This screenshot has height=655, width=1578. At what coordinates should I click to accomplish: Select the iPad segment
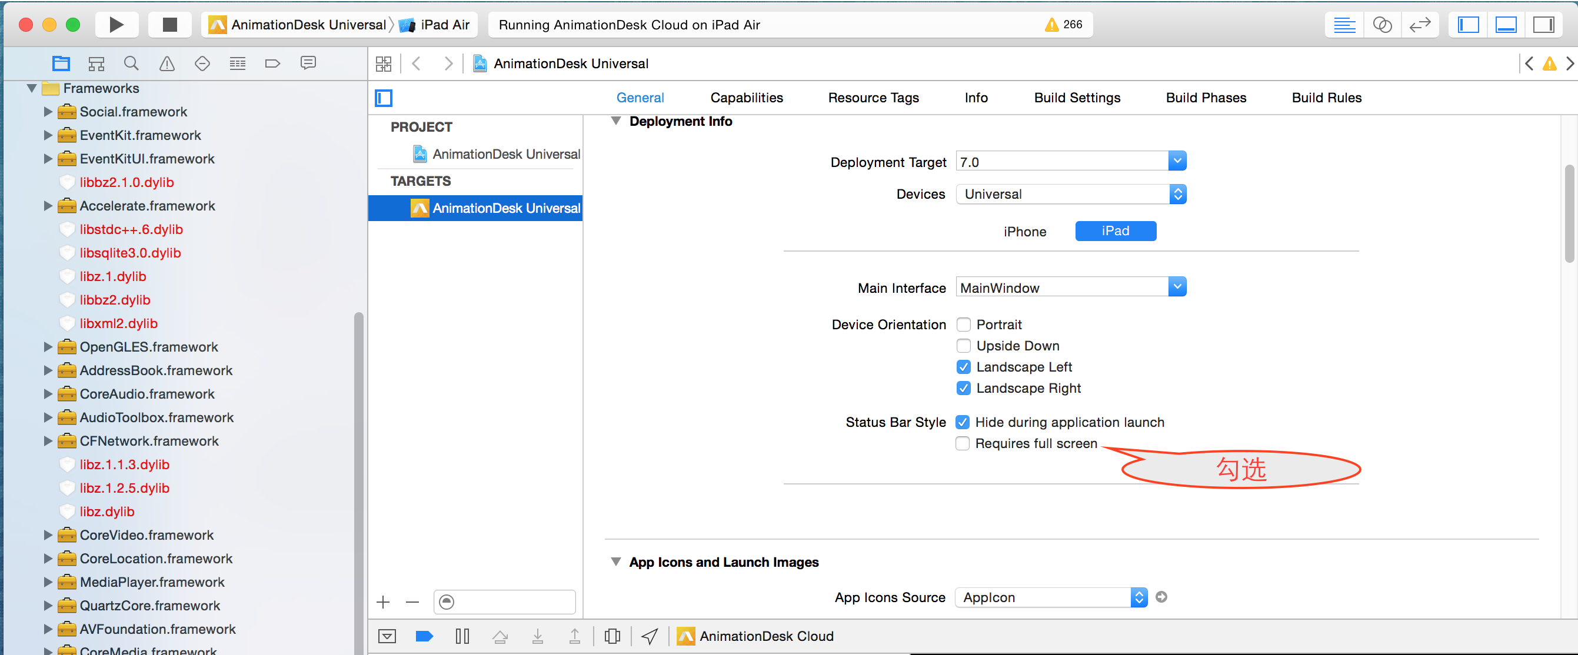(1115, 231)
